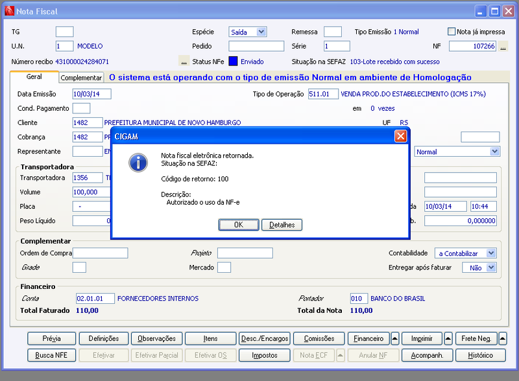Switch to the Complementar tab
Viewport: 519px width, 381px height.
click(x=81, y=78)
